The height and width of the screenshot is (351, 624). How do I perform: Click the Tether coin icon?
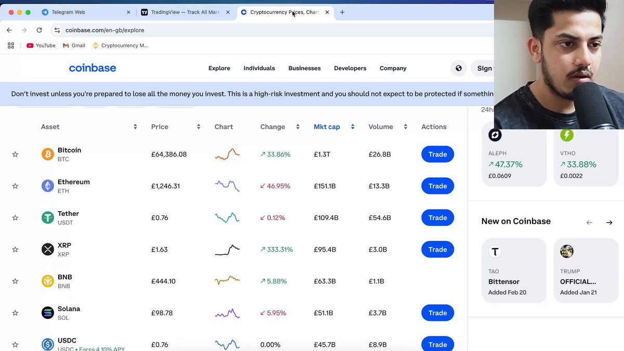[x=48, y=218]
